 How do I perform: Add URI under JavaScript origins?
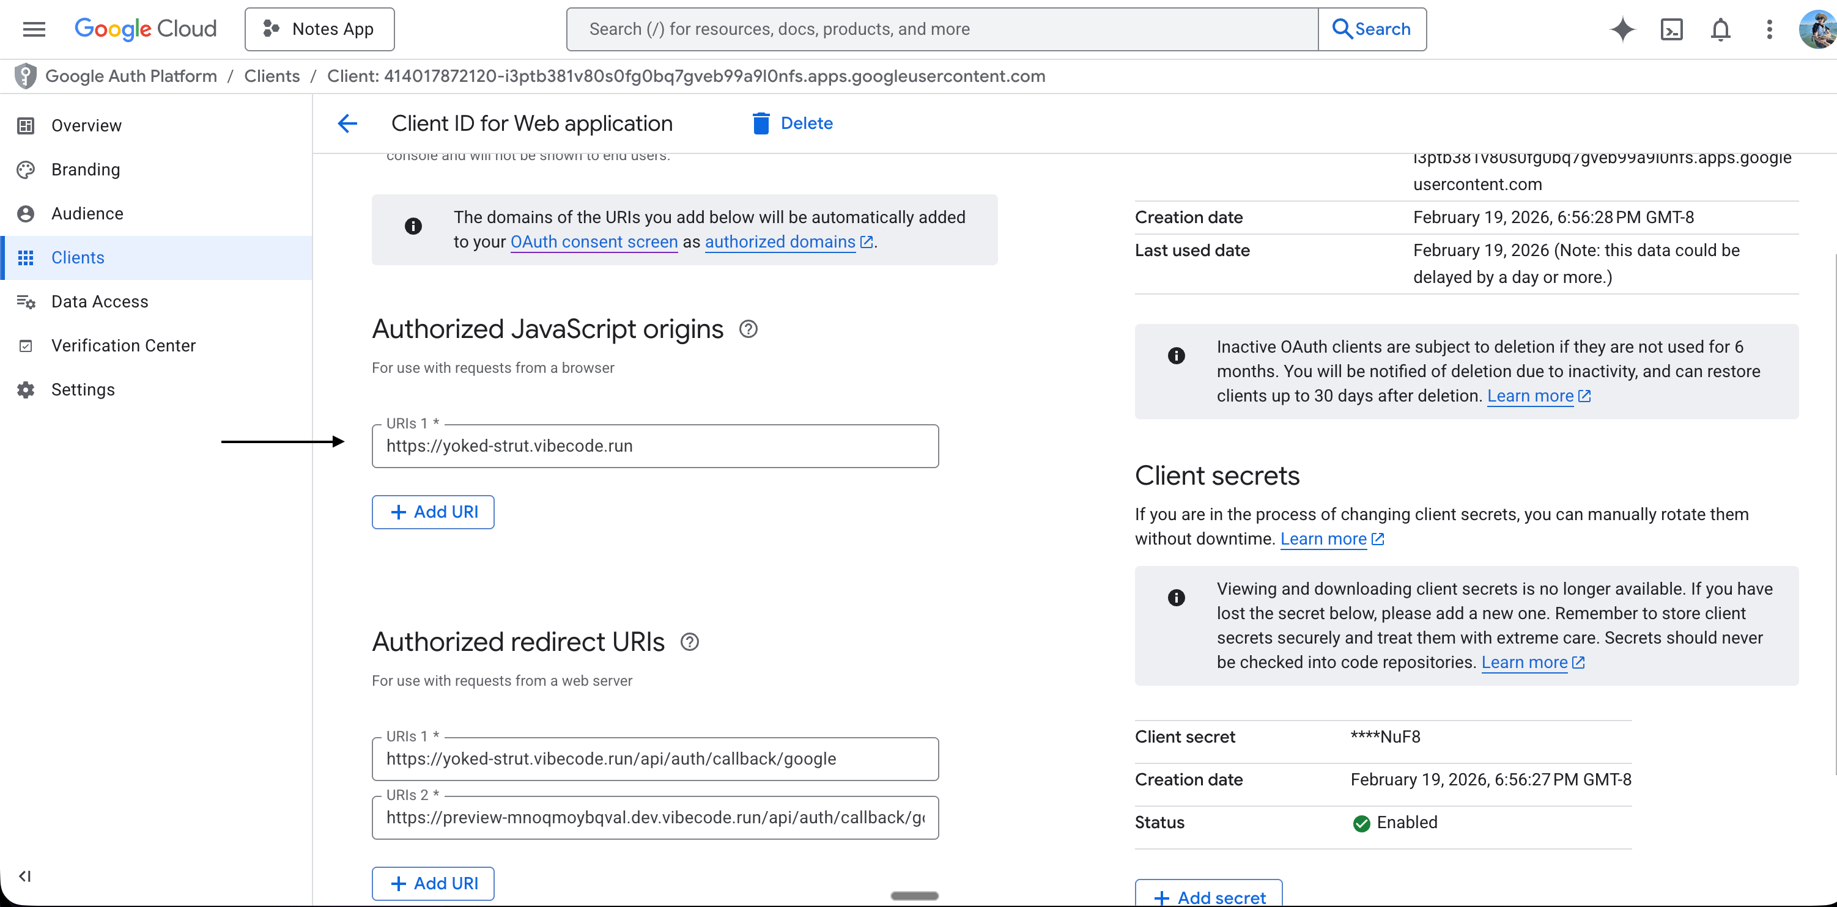point(433,512)
